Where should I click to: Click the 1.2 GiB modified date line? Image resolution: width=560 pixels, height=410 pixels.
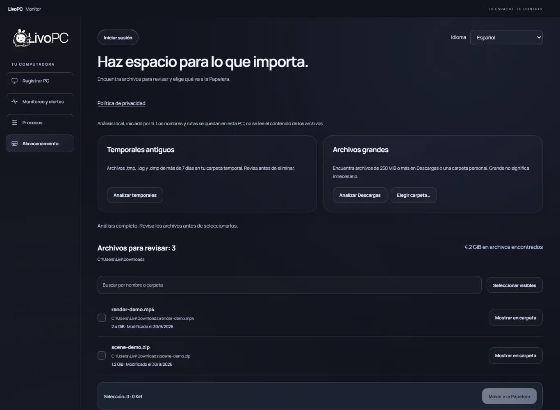click(x=142, y=364)
